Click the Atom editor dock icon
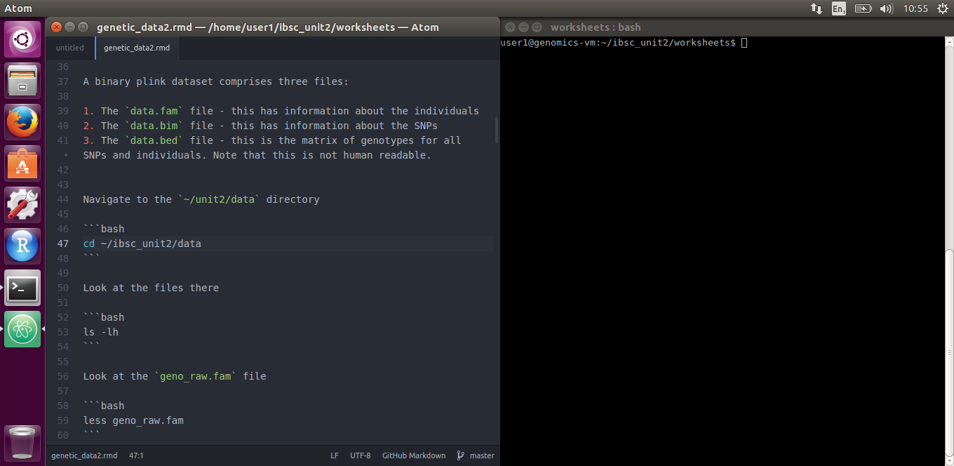 22,329
